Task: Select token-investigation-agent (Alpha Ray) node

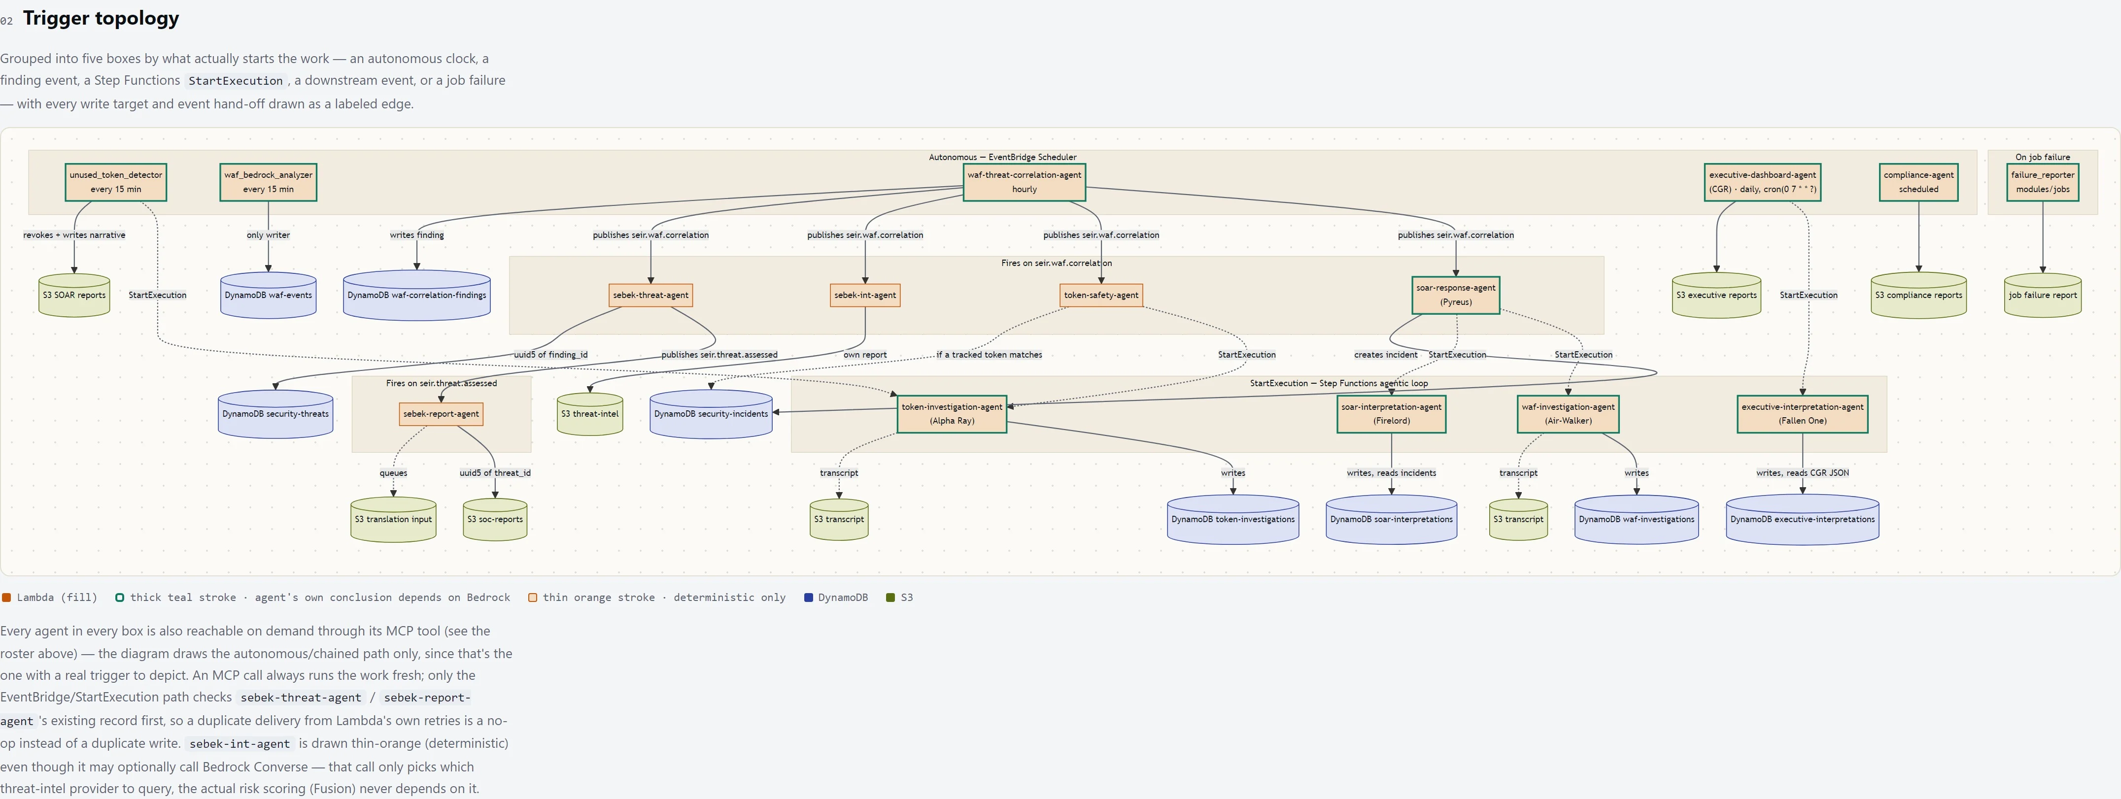Action: [952, 414]
